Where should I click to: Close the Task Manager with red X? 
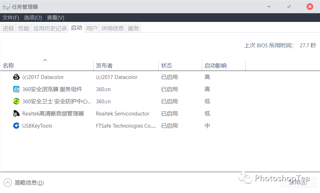click(x=310, y=7)
